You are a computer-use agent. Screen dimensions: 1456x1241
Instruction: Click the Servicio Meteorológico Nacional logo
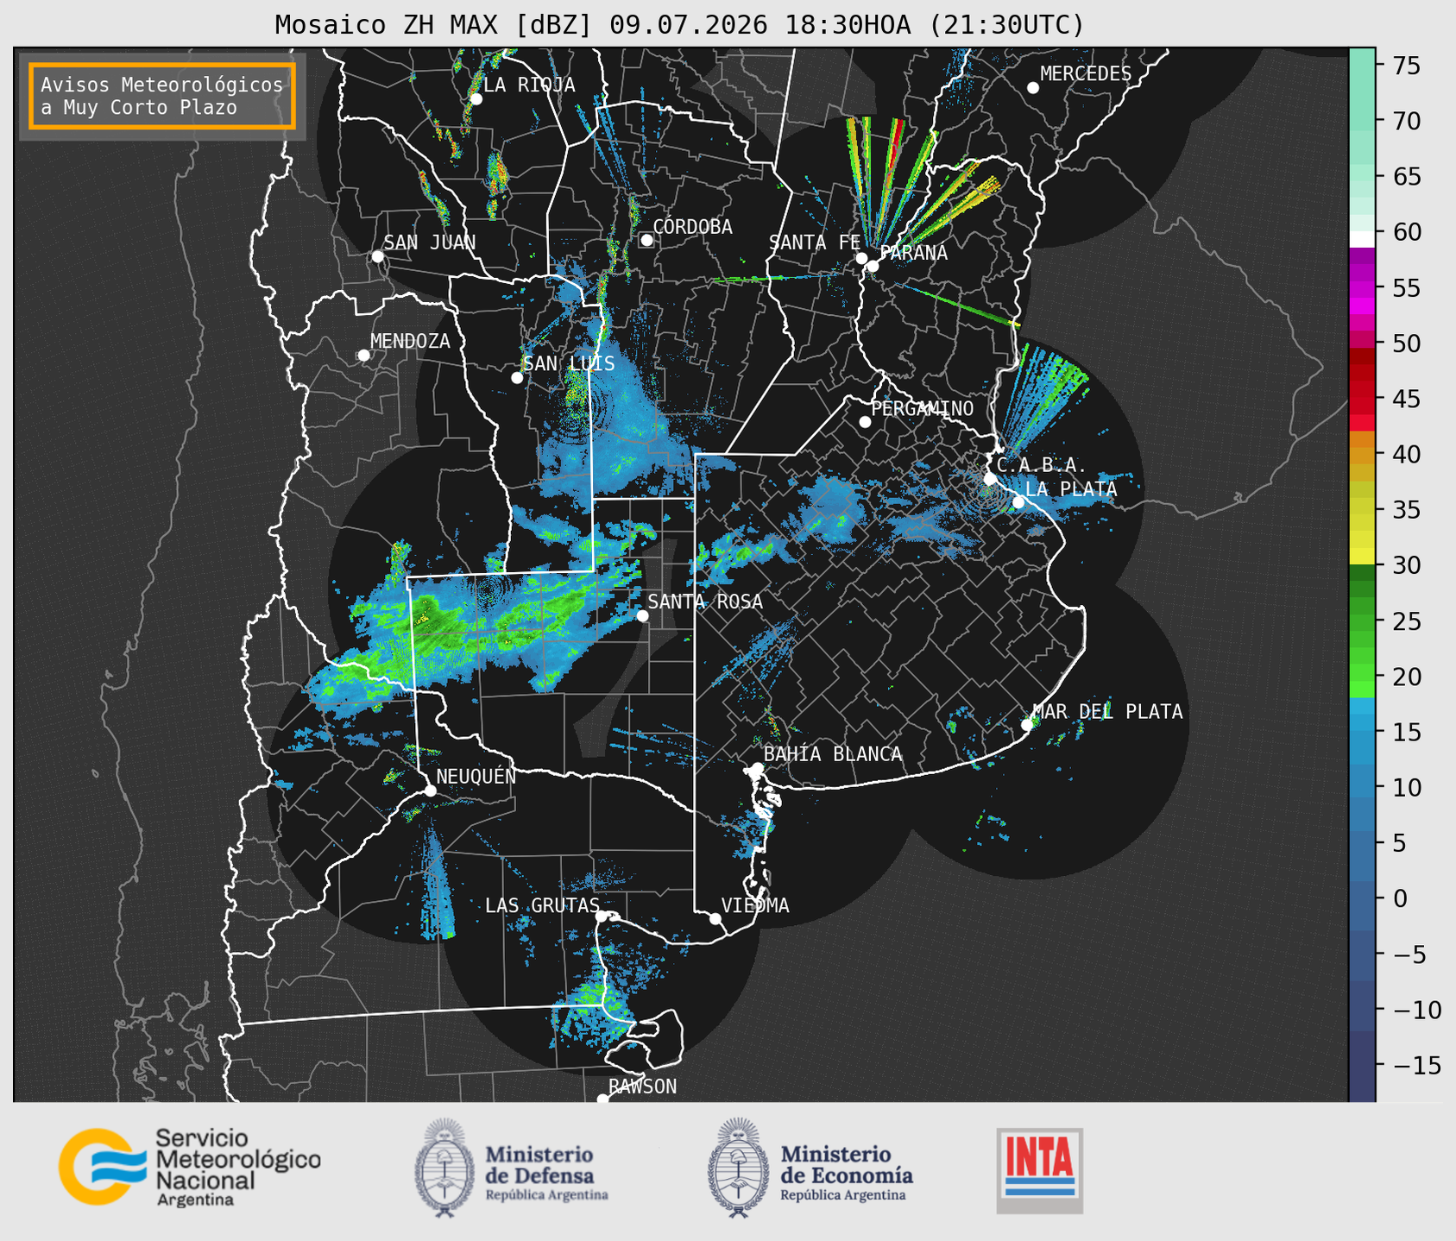point(190,1167)
